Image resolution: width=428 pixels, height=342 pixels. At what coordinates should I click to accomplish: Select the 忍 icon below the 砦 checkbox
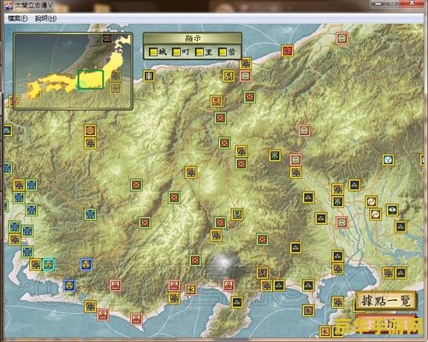(x=229, y=76)
